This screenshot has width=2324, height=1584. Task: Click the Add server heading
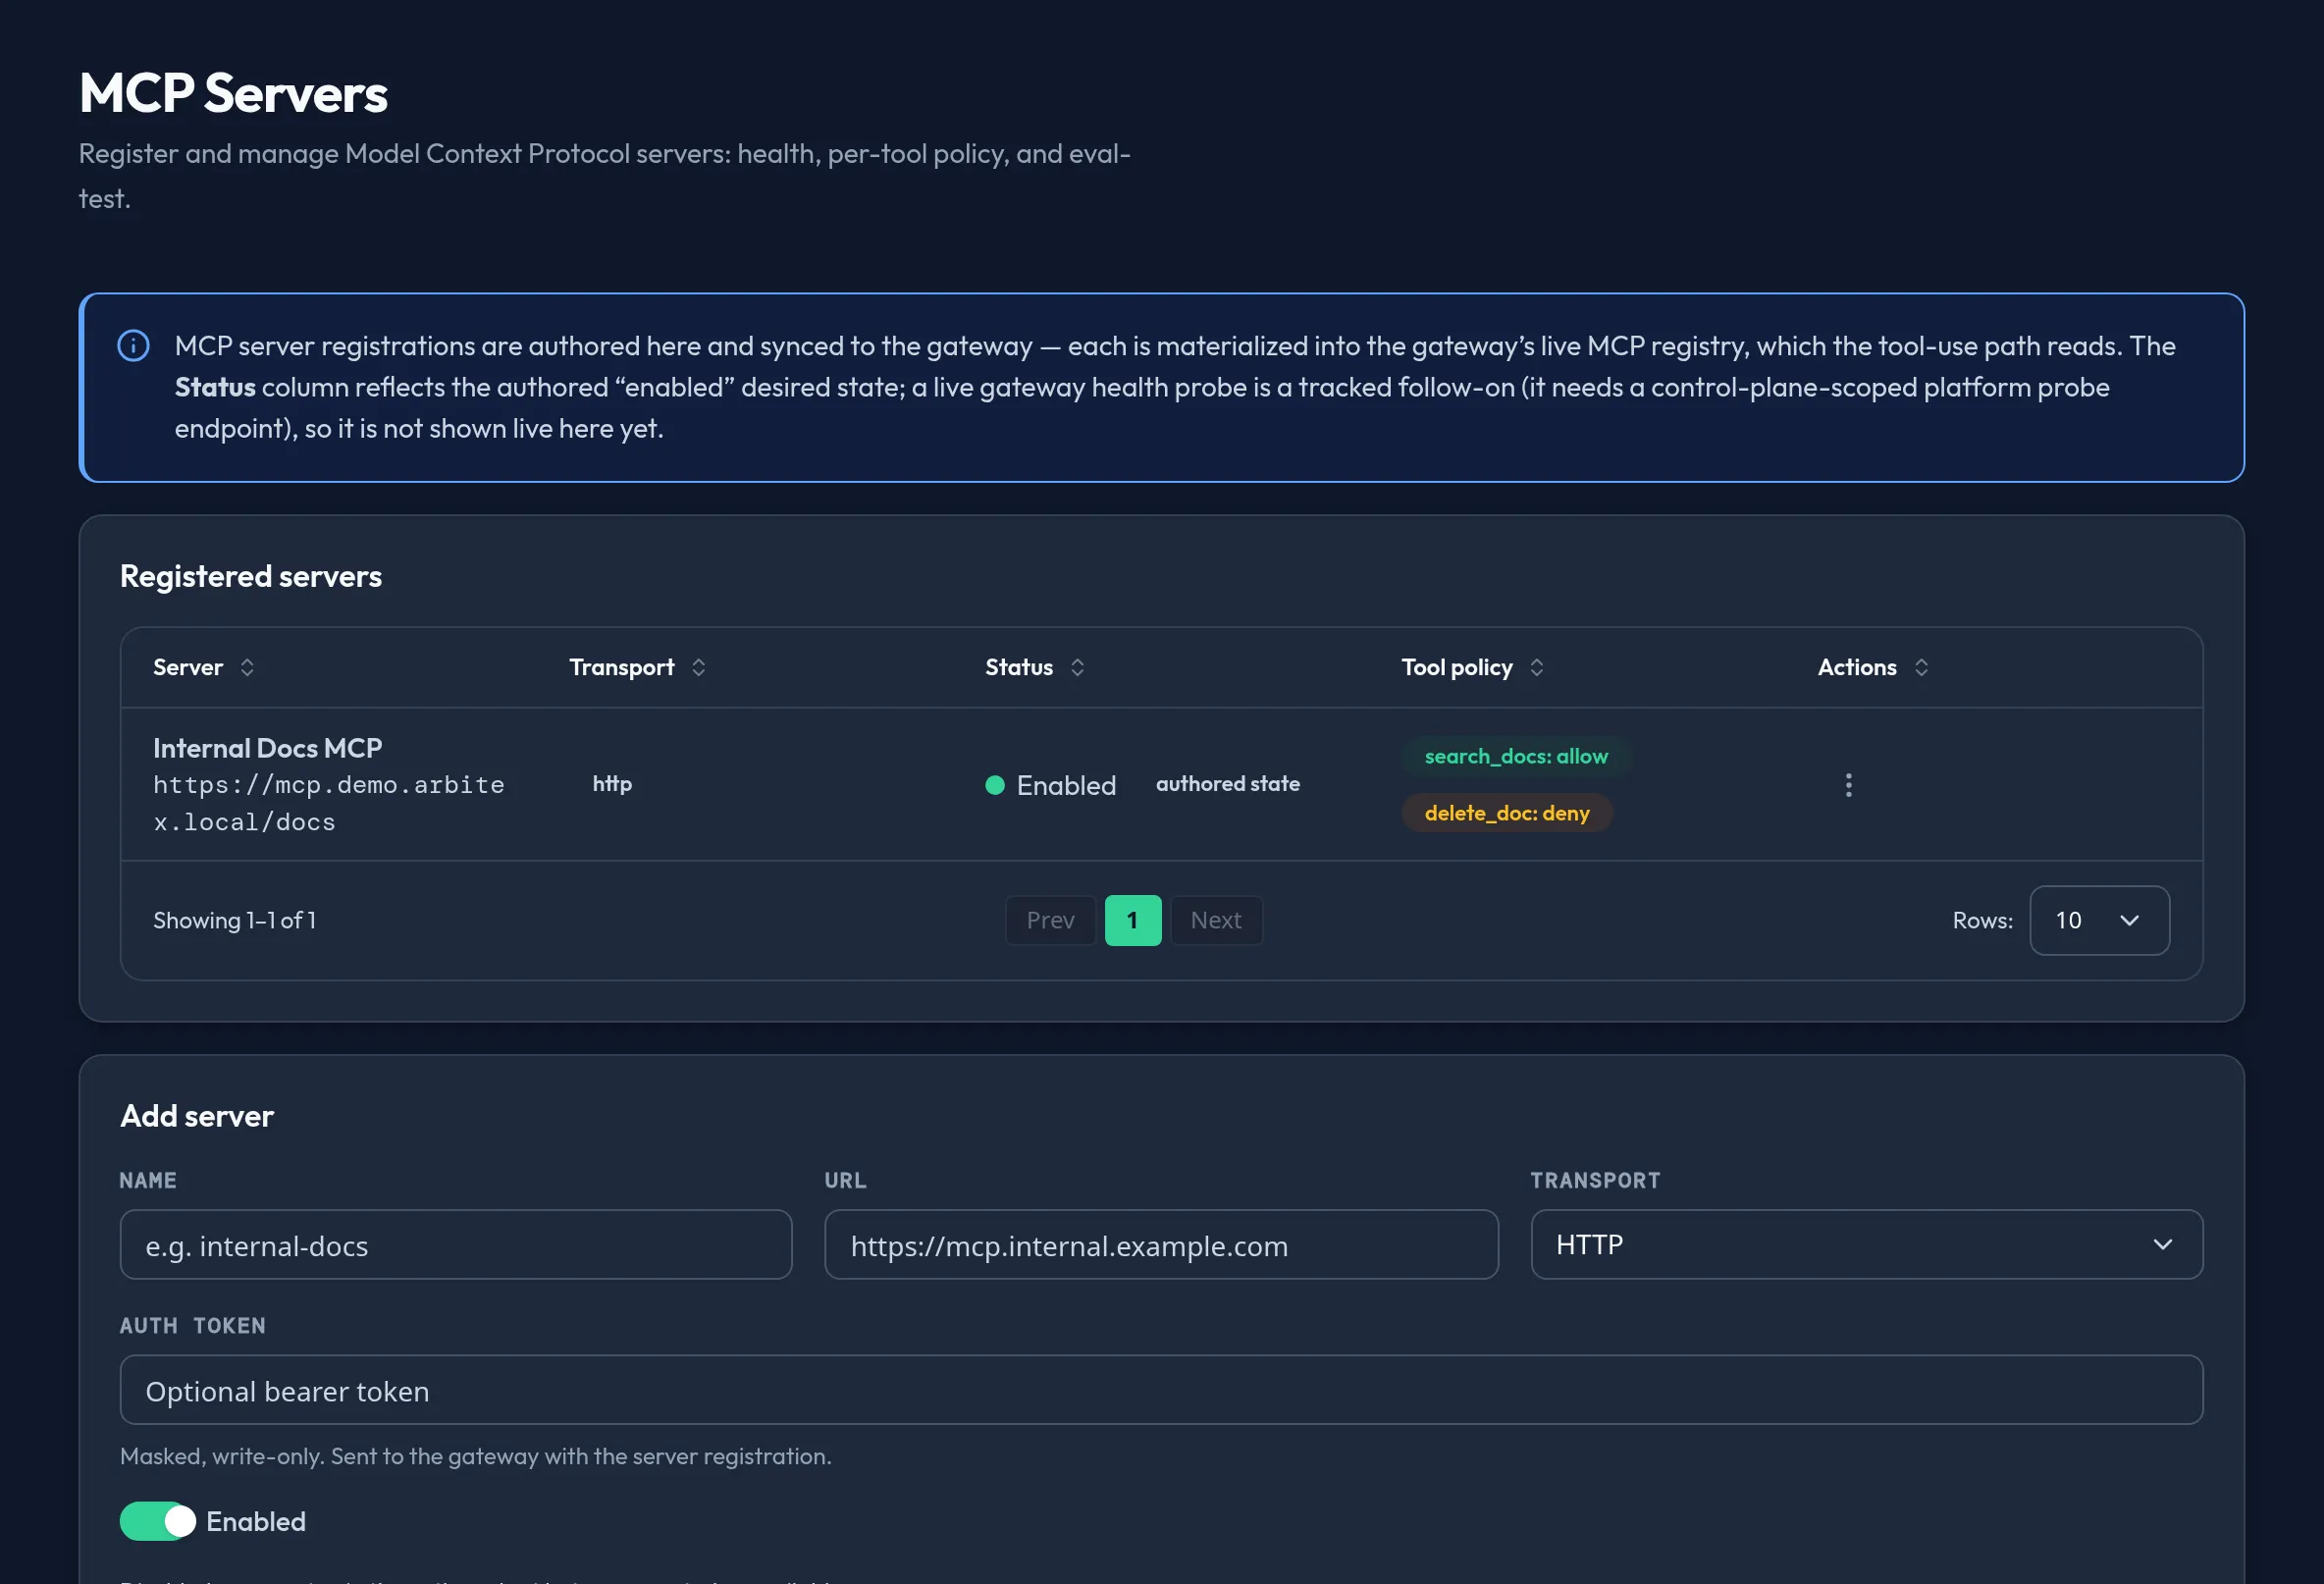coord(197,1116)
